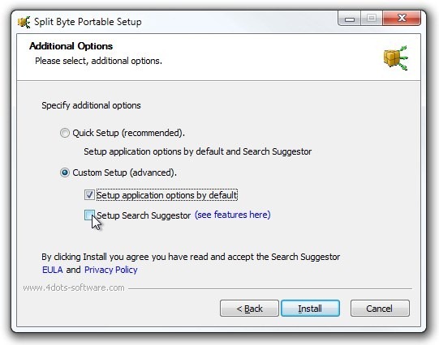Click the Split Byte icon in title bar
This screenshot has height=345, width=439.
pos(24,22)
